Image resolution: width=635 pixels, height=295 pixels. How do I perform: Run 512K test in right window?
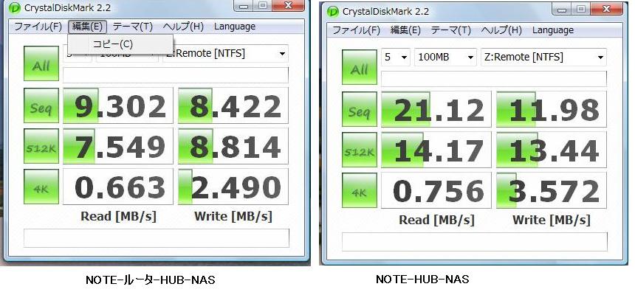359,150
